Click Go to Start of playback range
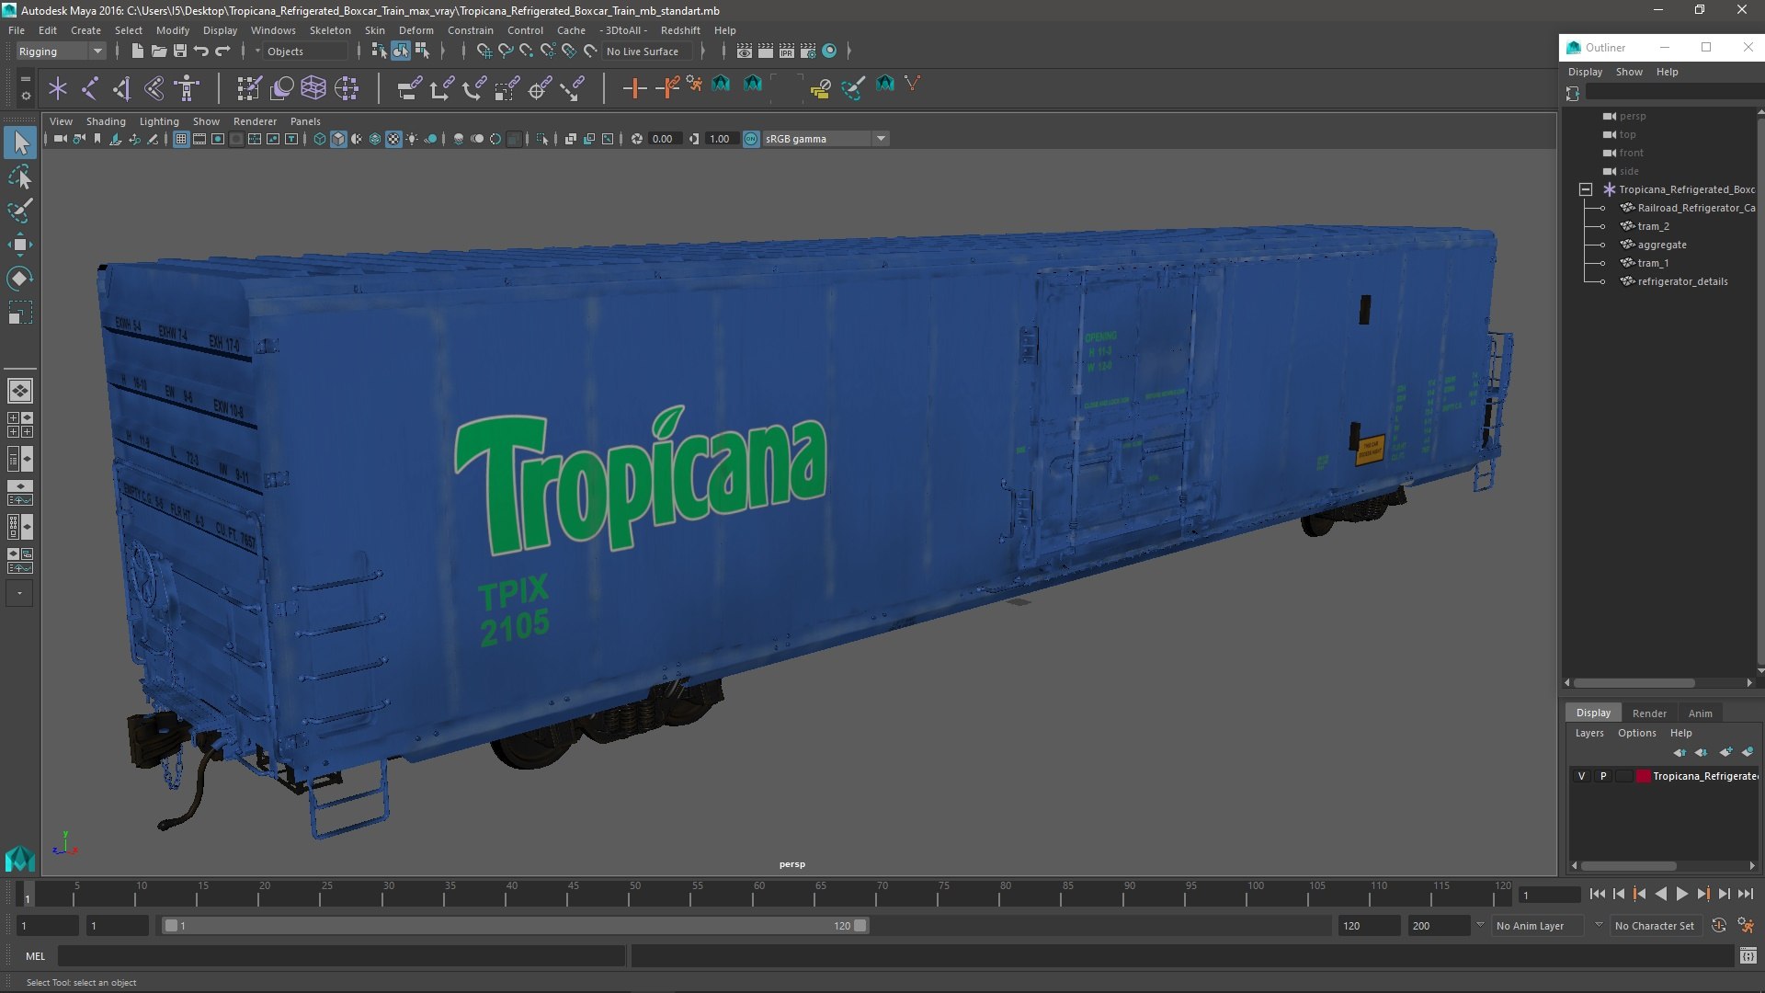This screenshot has width=1765, height=993. click(1597, 894)
